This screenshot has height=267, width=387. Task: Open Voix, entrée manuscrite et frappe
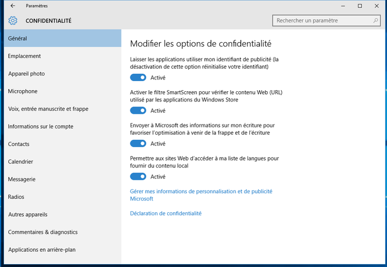coord(62,109)
